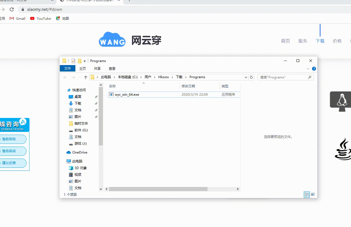Open the address bar history dropdown
351x227 pixels.
[x=246, y=77]
